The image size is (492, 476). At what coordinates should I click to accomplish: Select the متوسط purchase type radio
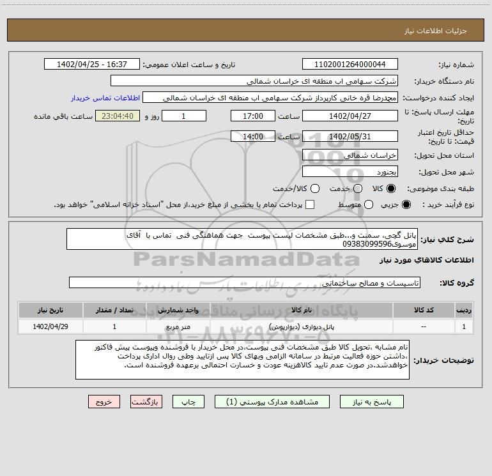click(x=369, y=204)
